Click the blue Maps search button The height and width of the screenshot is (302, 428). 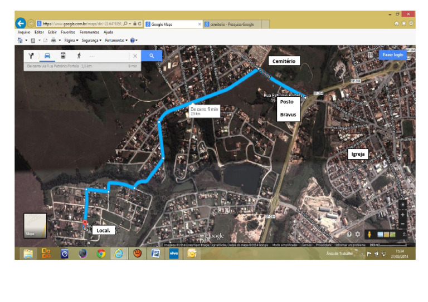click(152, 56)
